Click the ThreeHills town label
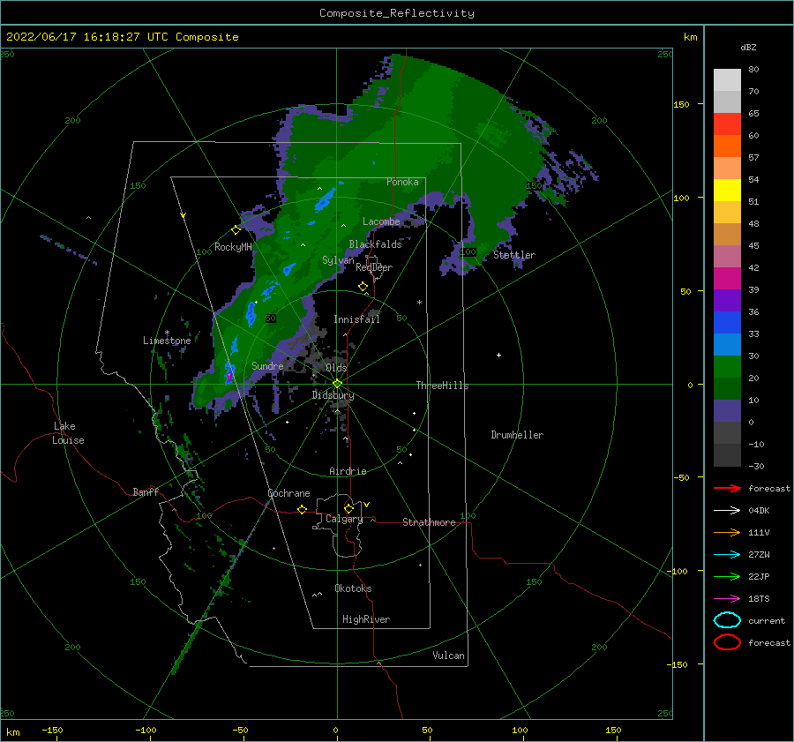 (x=442, y=386)
